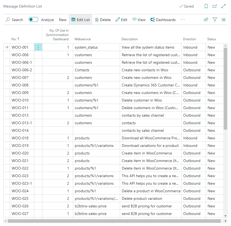Open the filter pane icon

215,19
